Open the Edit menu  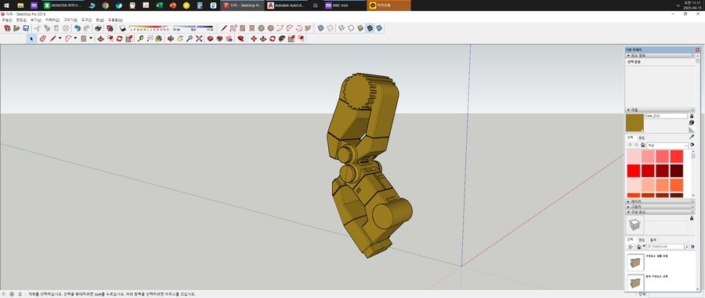(22, 20)
